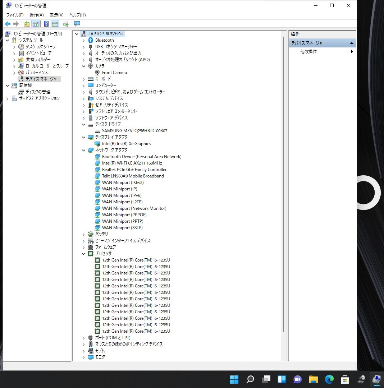Open the ヘルプ(H) menu
384x388 pixels.
click(x=78, y=15)
